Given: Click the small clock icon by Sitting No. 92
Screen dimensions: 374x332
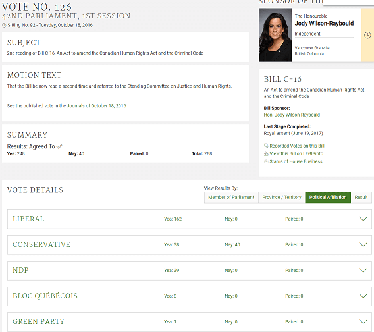Looking at the screenshot, I should click(4, 25).
